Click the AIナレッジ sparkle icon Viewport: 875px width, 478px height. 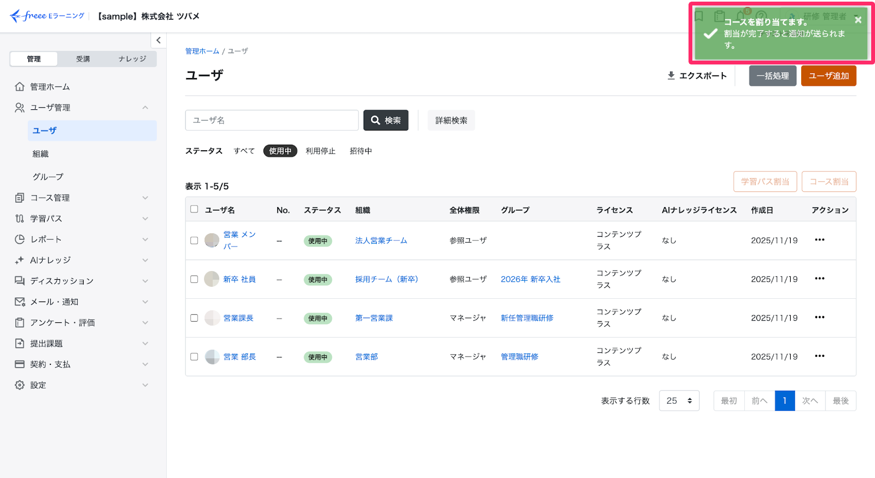click(x=20, y=260)
